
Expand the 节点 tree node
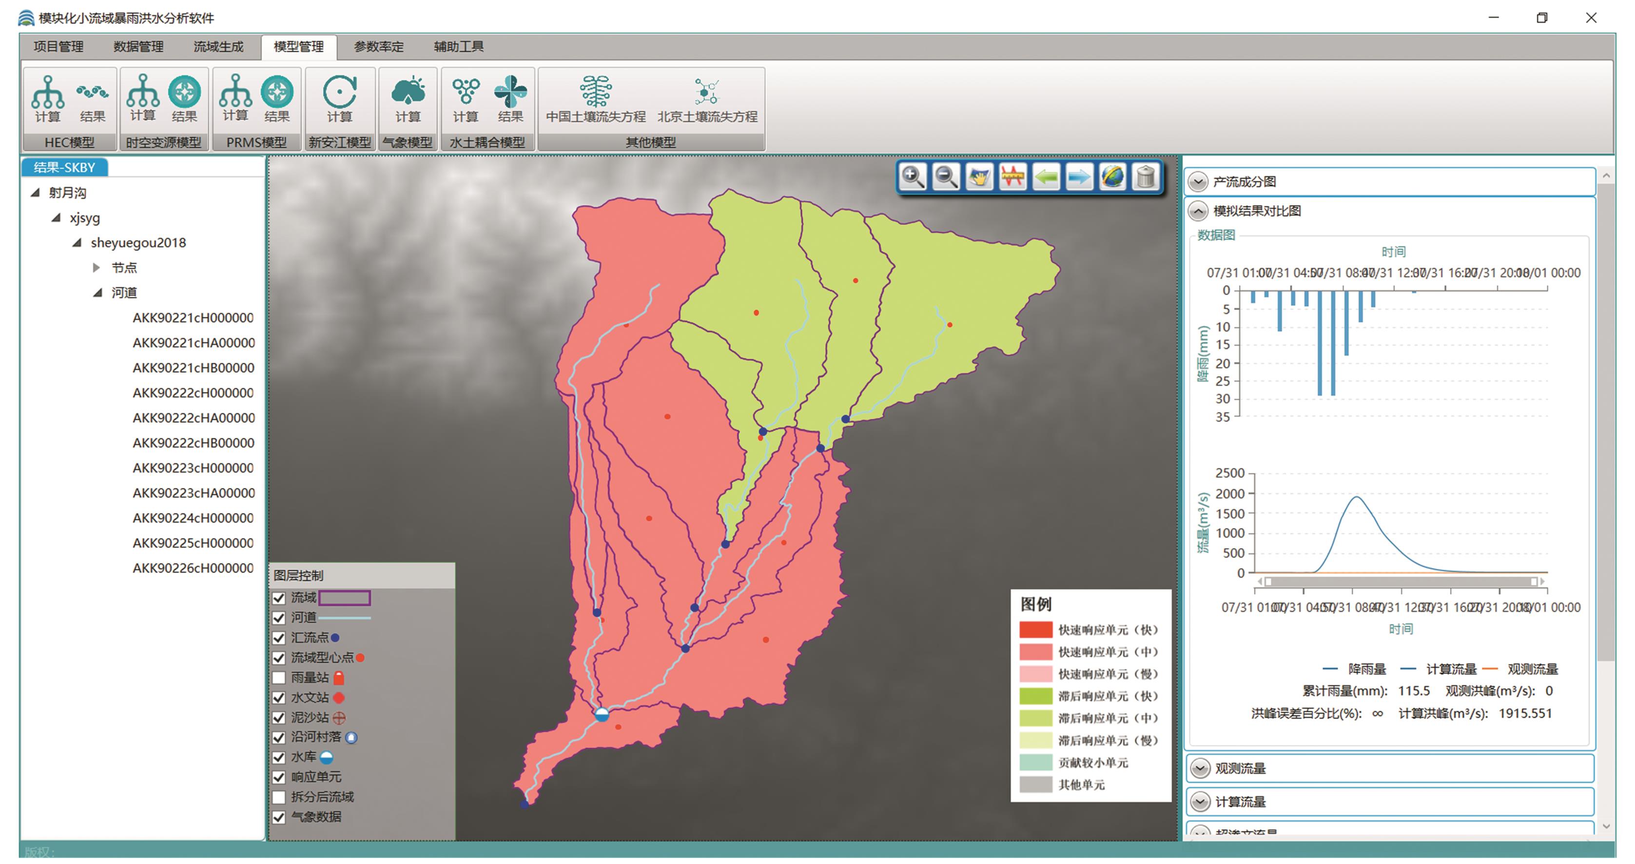(97, 268)
